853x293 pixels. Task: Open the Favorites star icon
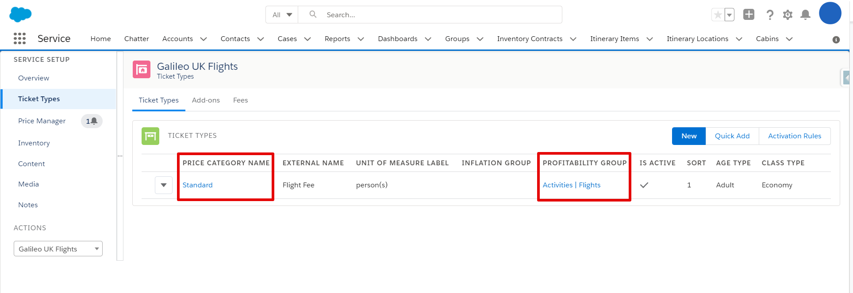(718, 15)
